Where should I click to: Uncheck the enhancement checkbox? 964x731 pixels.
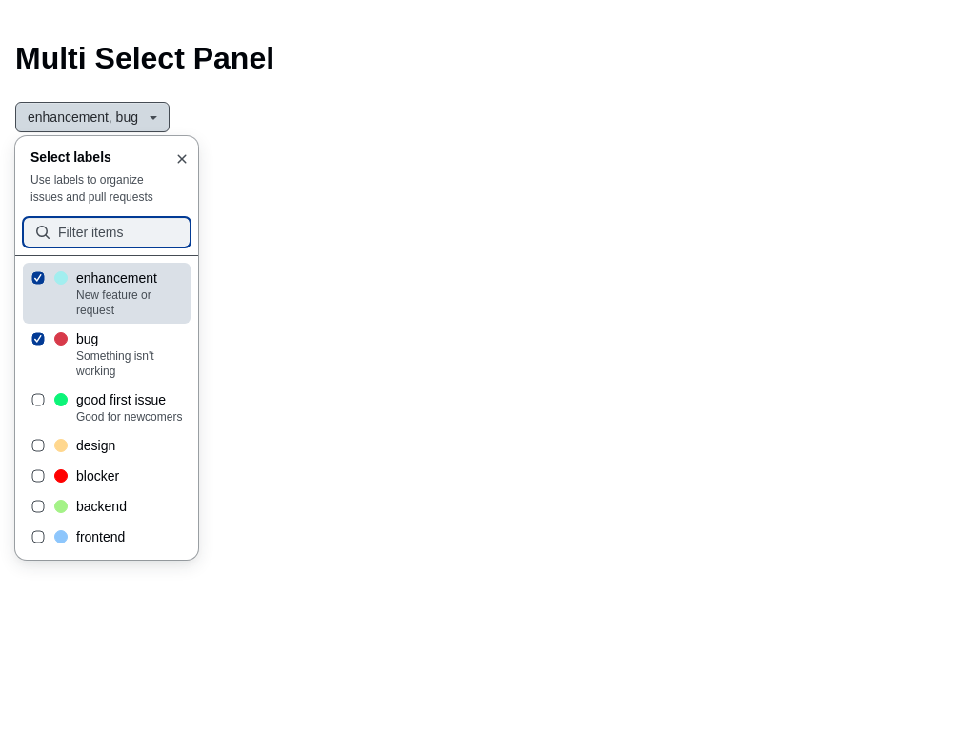click(38, 278)
